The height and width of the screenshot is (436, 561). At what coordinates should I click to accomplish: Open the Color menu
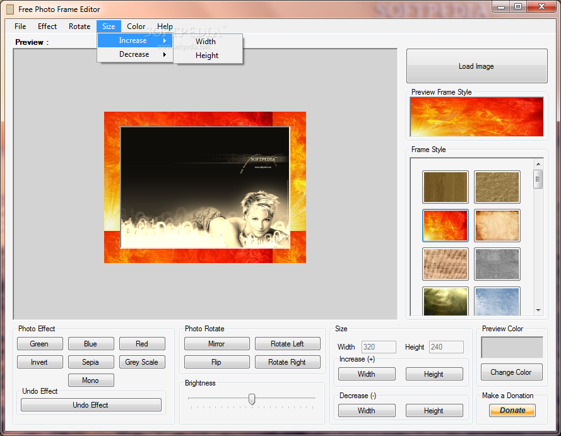[x=136, y=27]
